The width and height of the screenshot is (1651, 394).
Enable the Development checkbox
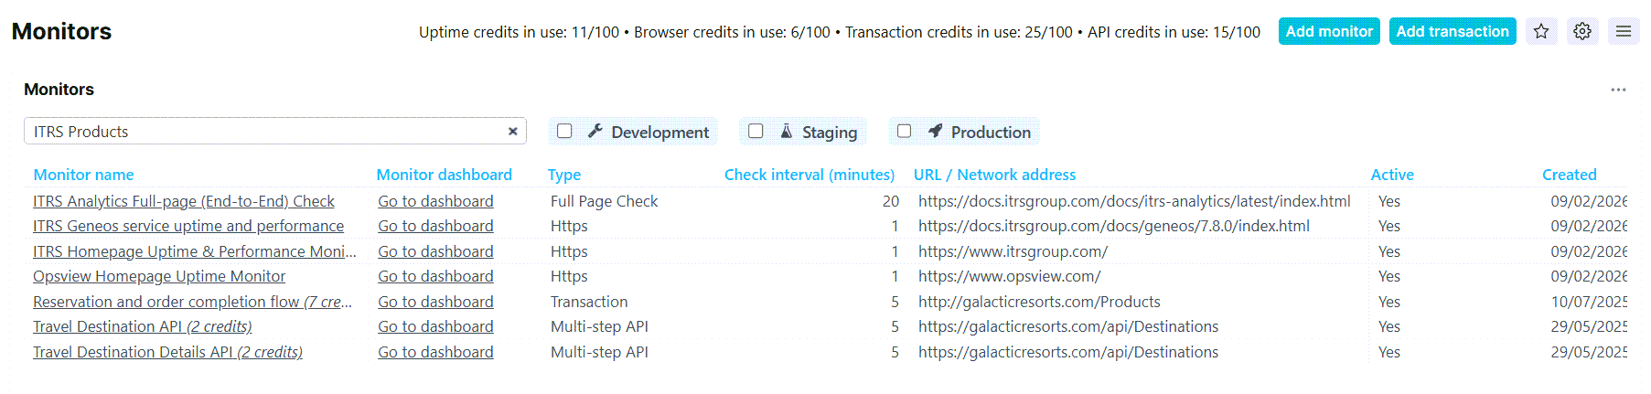(564, 131)
